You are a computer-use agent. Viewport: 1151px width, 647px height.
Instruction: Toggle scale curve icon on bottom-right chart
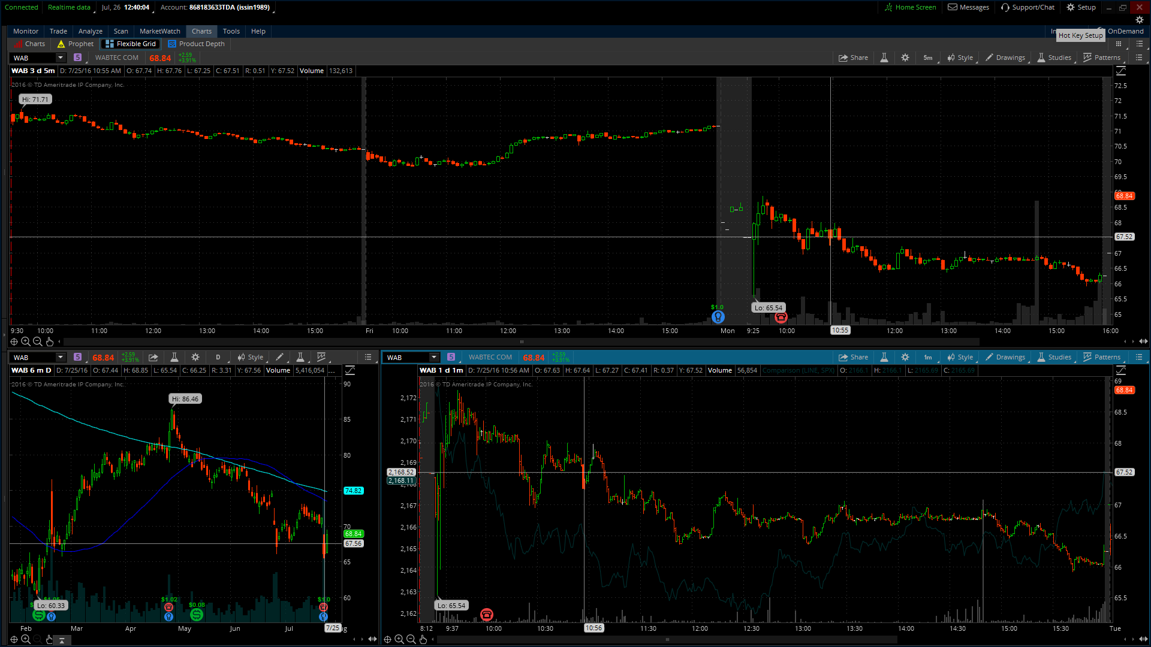[x=1120, y=370]
